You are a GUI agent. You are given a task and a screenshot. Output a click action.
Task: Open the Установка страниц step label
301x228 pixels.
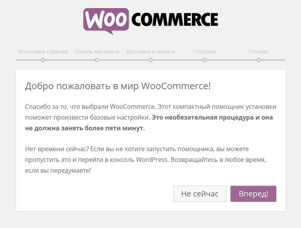click(x=43, y=52)
